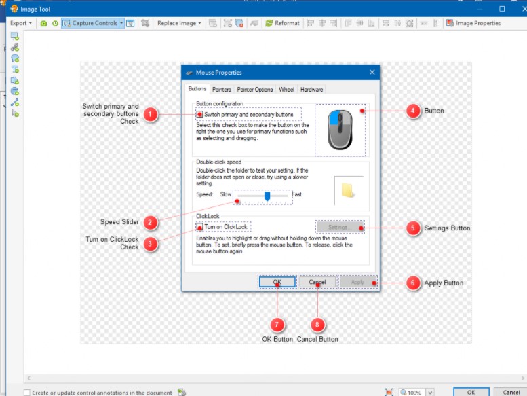
Task: Click the double-click speed slider handle
Action: (267, 196)
